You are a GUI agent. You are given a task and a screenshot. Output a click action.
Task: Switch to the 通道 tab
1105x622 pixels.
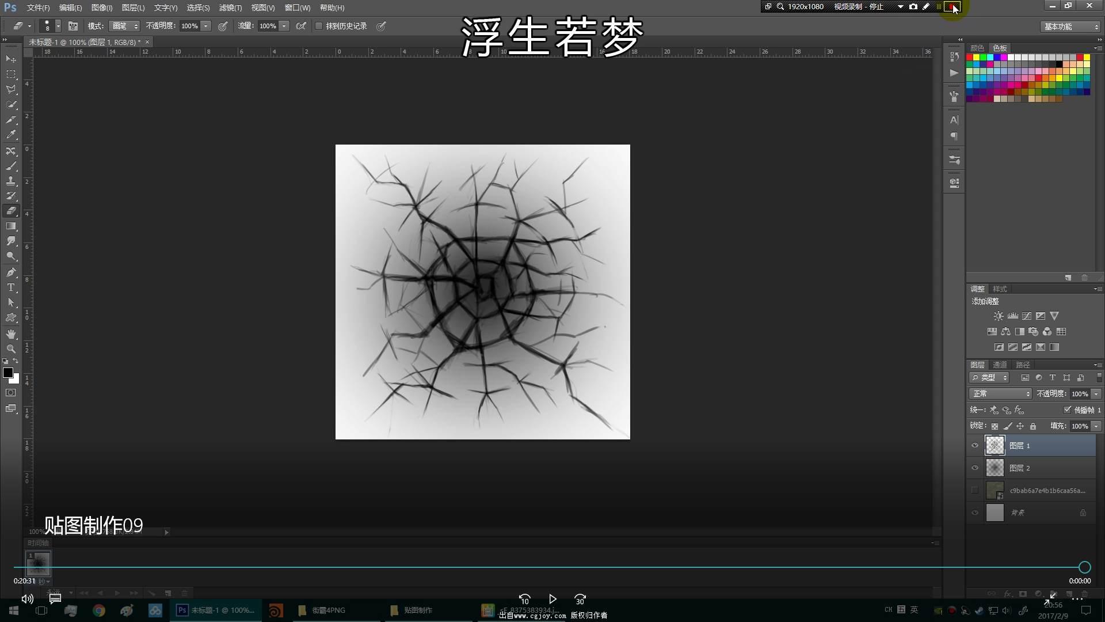pos(1000,365)
